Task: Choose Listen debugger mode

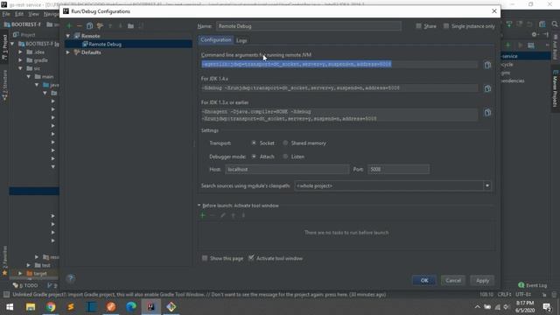Action: tap(285, 157)
